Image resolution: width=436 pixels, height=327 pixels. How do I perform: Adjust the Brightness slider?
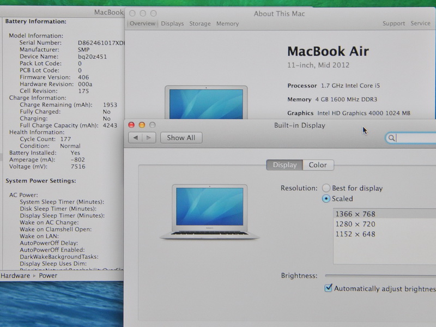380,276
